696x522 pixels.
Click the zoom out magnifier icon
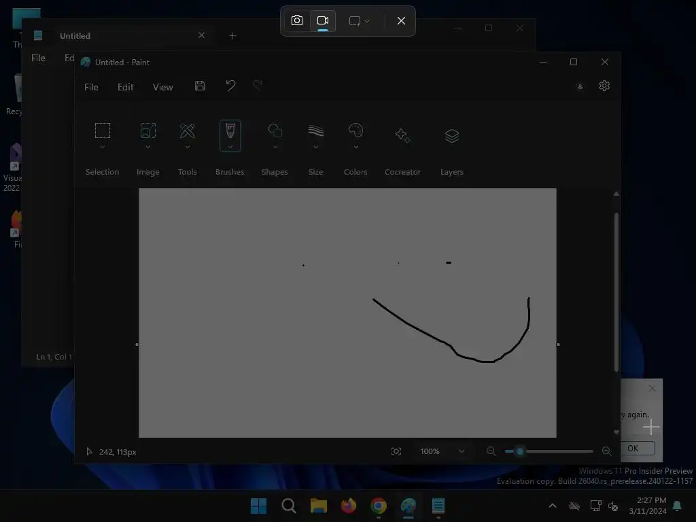pyautogui.click(x=491, y=451)
